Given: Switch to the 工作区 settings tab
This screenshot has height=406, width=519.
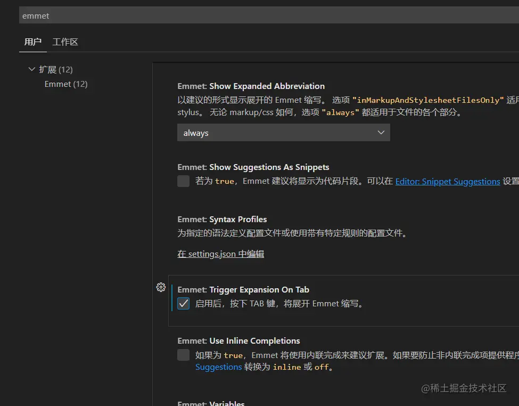Looking at the screenshot, I should [x=65, y=42].
